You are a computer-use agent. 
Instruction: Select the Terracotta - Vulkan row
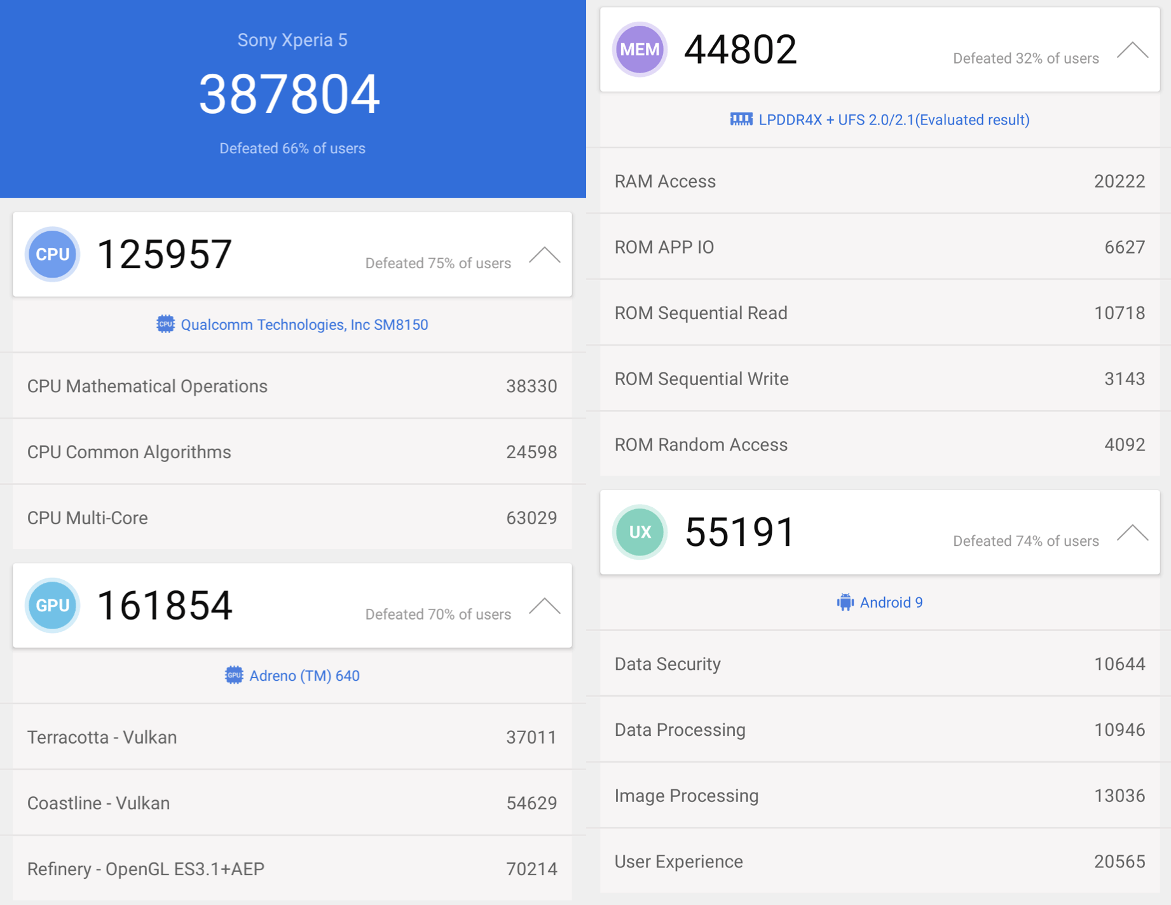coord(292,737)
